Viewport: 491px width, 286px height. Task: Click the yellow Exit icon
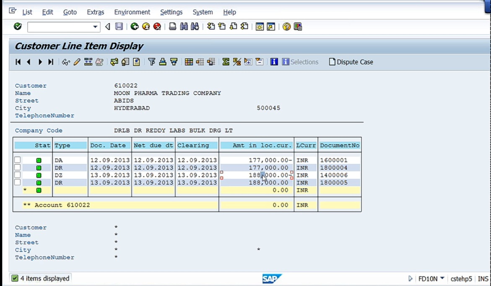[x=146, y=26]
